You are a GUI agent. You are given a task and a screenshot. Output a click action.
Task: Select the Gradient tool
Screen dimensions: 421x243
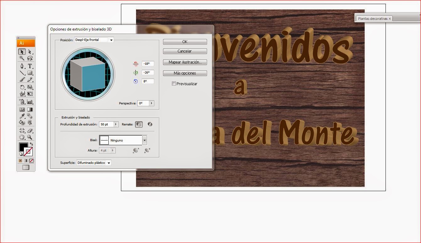coord(30,109)
